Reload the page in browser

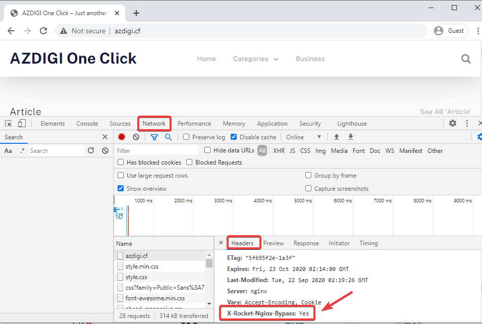click(43, 31)
